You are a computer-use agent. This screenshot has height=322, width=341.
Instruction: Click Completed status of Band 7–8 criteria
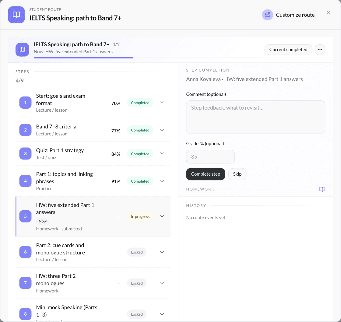click(140, 130)
